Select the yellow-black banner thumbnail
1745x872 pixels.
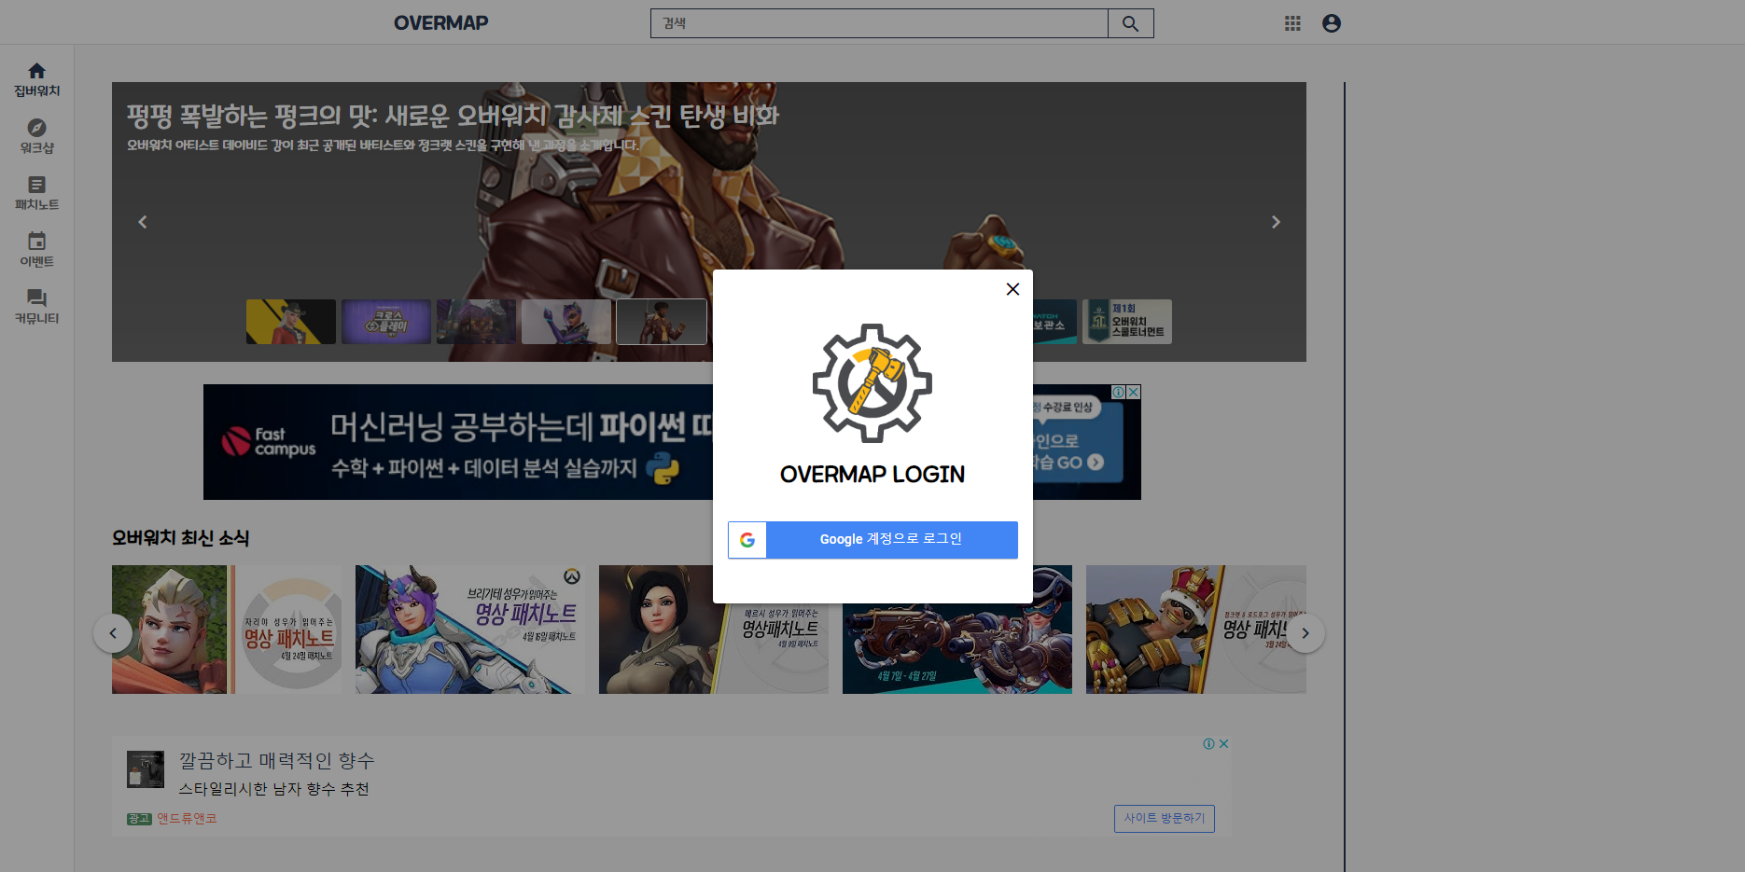[291, 322]
